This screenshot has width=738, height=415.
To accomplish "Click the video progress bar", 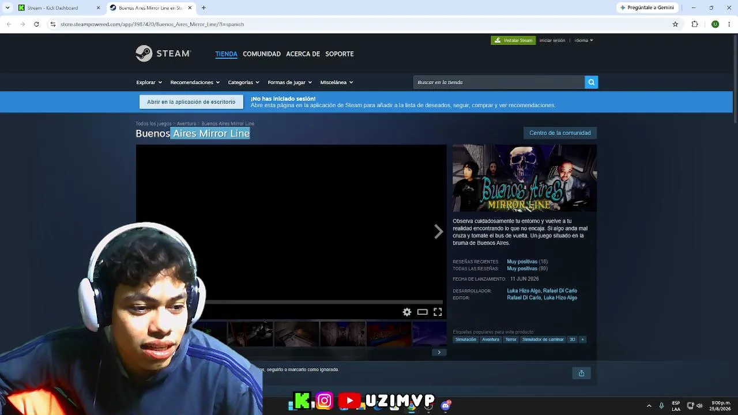I will pos(323,302).
